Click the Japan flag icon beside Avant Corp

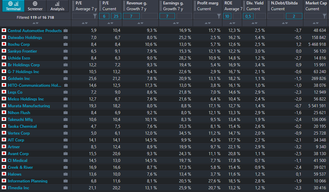point(4,153)
